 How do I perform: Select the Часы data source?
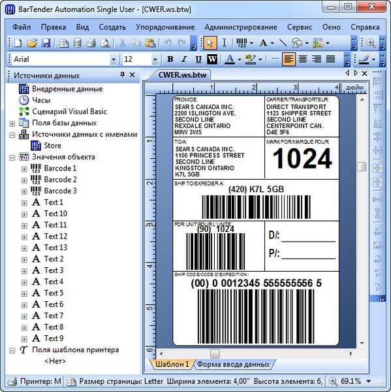[x=41, y=100]
